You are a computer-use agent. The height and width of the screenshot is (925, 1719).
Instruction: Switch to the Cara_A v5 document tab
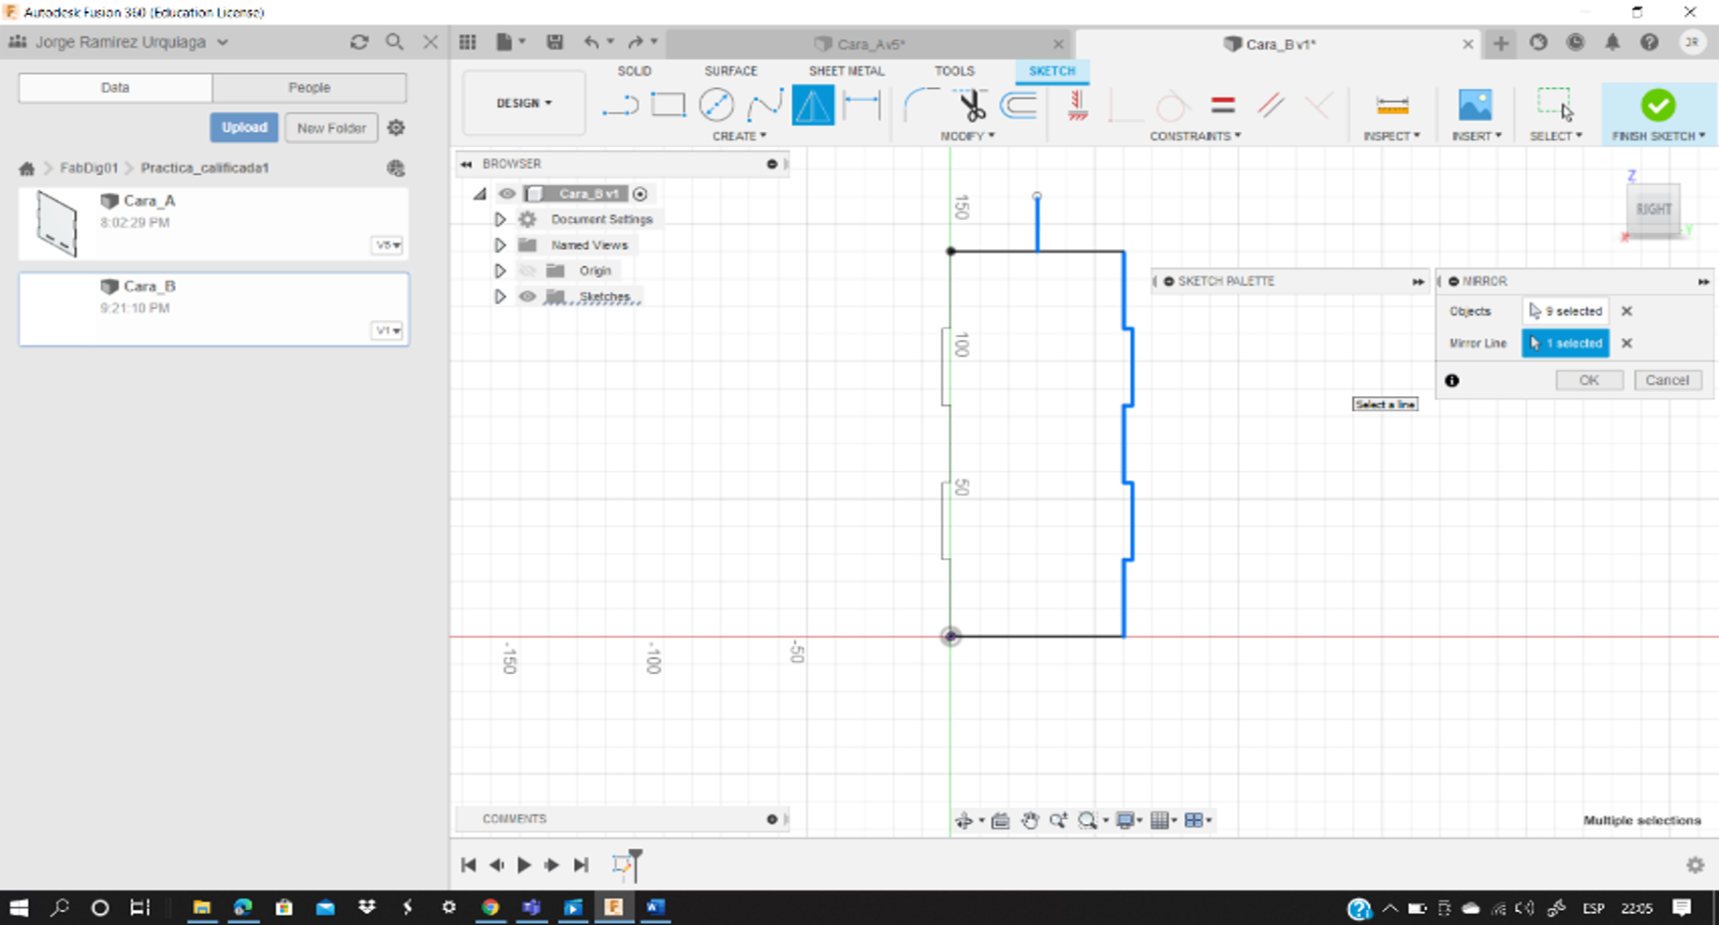[872, 44]
